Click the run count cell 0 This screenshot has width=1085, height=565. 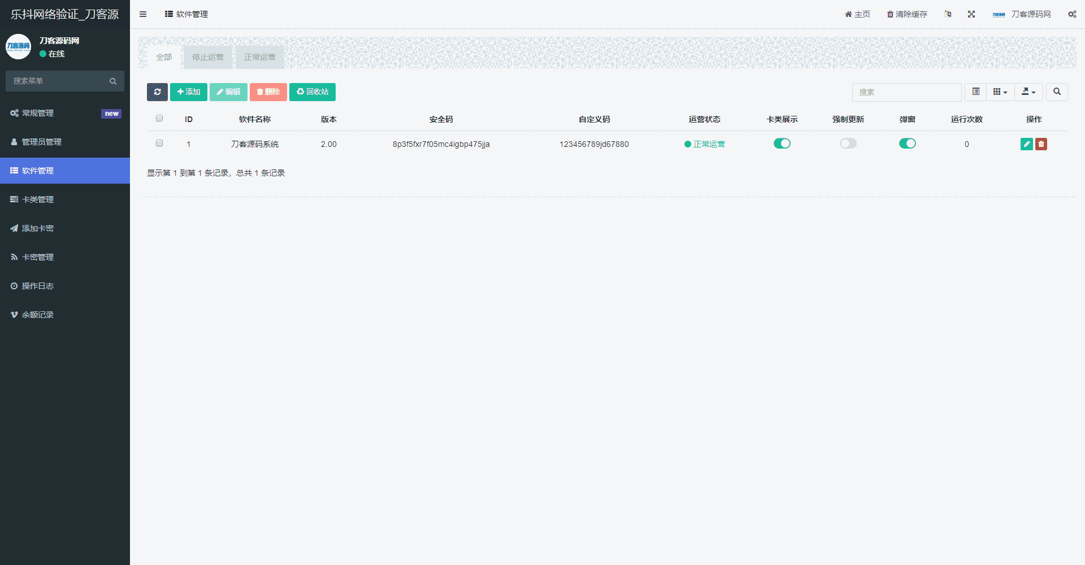(x=967, y=144)
